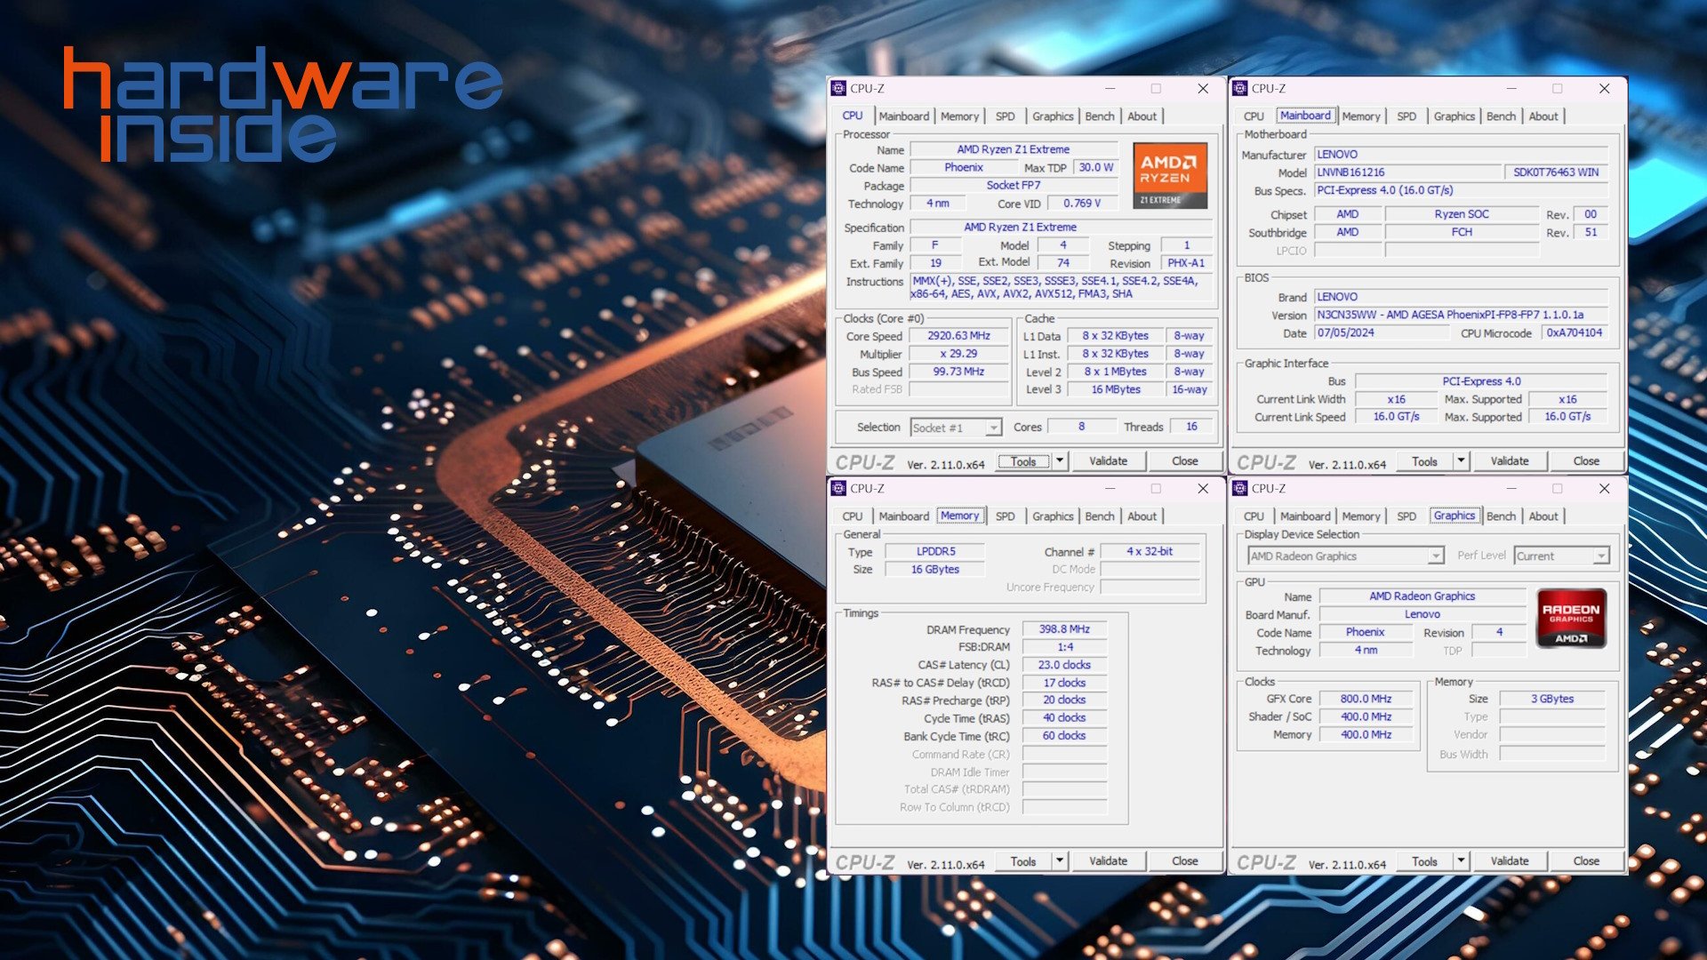Expand the AMD Radeon Graphics device dropdown
Image resolution: width=1707 pixels, height=960 pixels.
coord(1435,556)
